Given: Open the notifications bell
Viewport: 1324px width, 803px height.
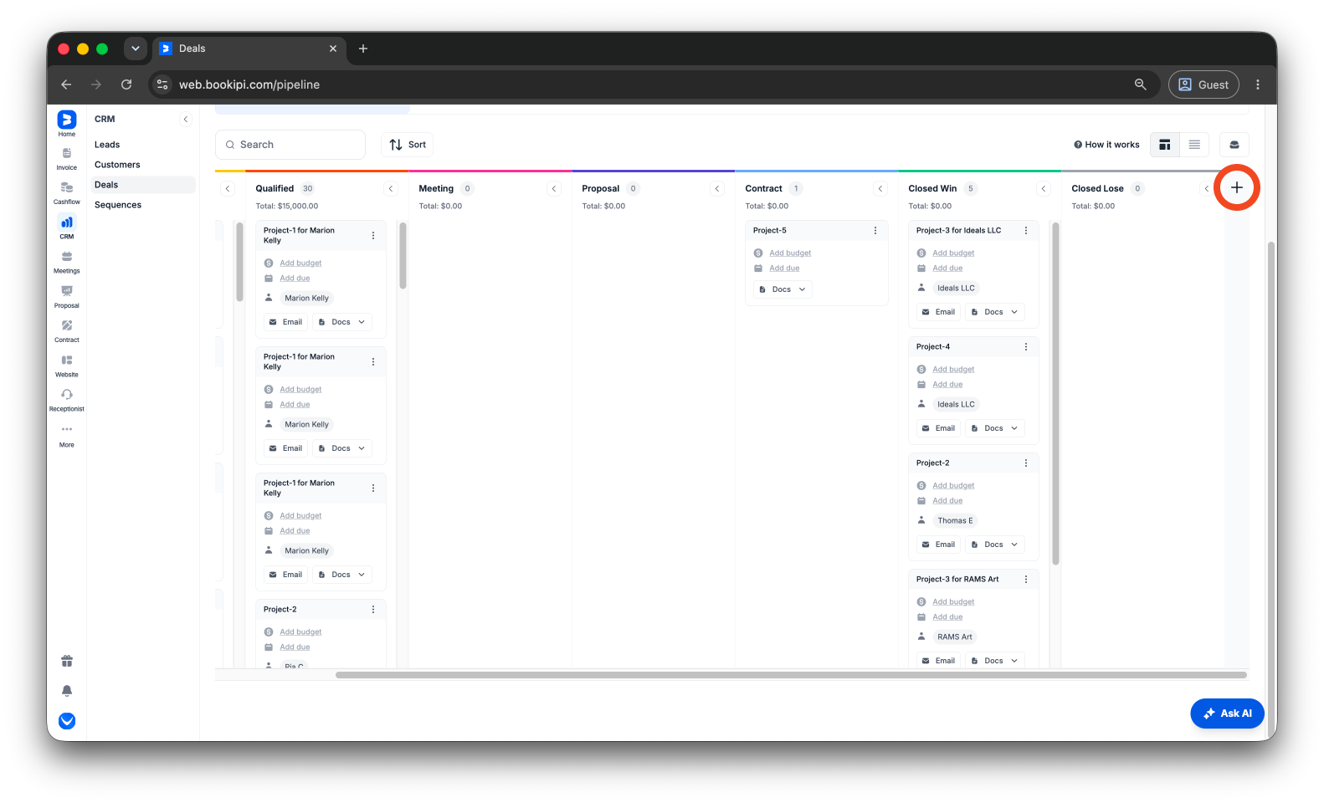Looking at the screenshot, I should click(x=67, y=691).
